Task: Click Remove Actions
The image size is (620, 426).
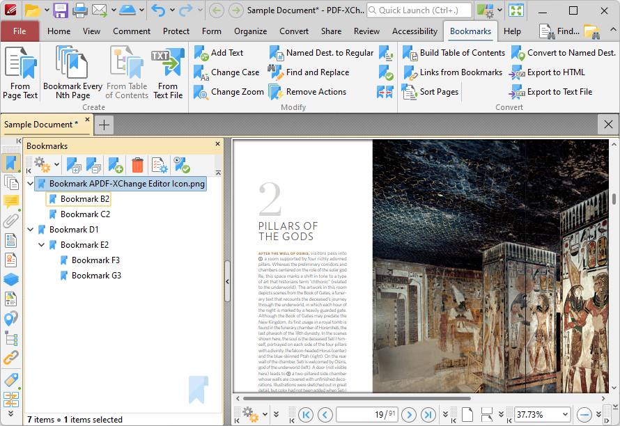Action: 307,92
